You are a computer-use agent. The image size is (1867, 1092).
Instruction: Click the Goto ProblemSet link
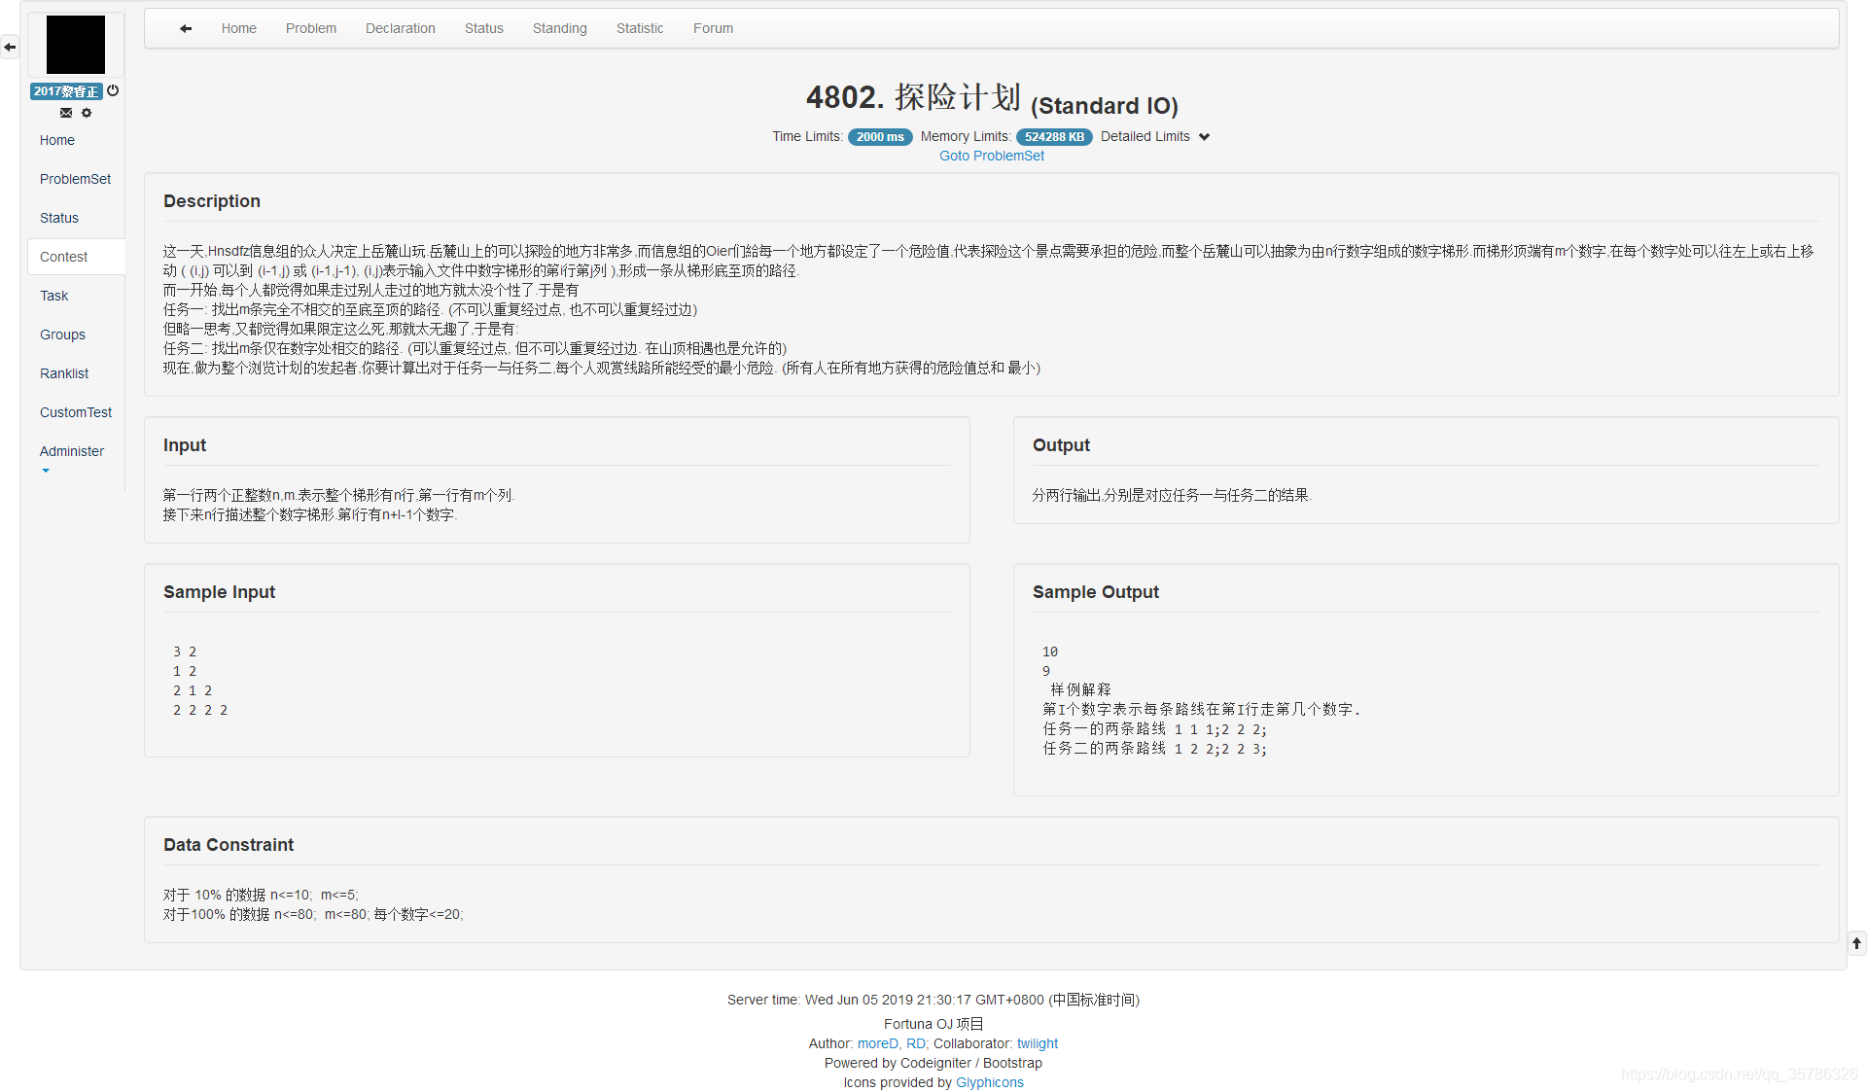992,156
